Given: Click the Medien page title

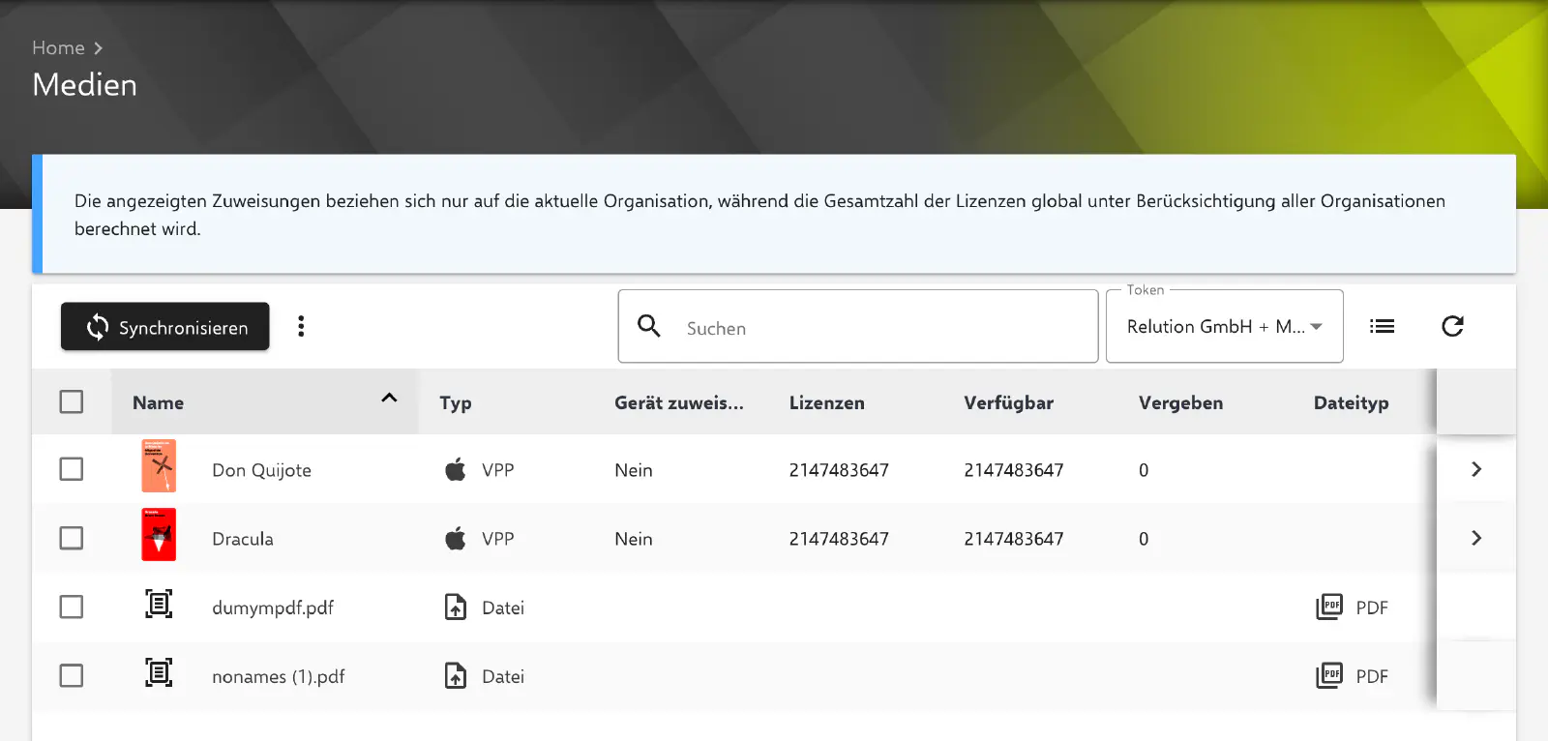Looking at the screenshot, I should (x=85, y=85).
